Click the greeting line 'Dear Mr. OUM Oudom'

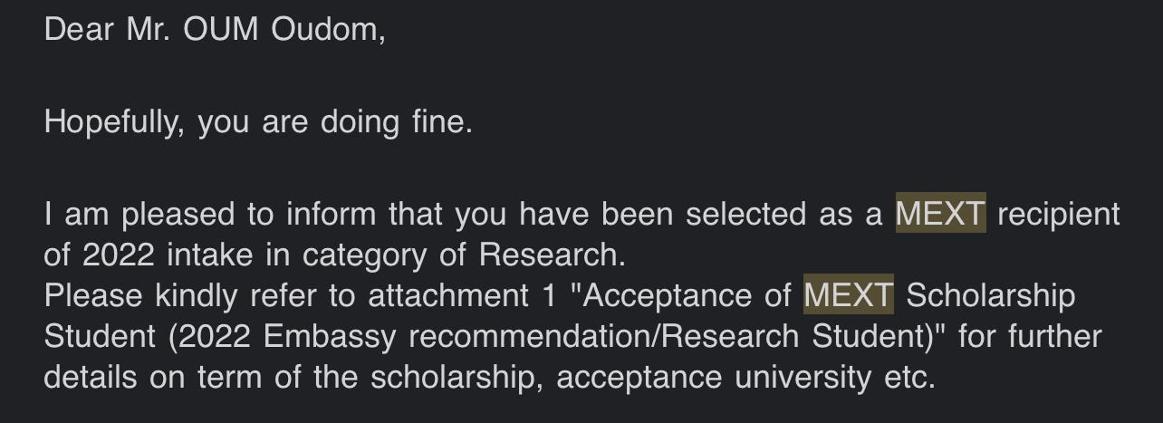215,30
